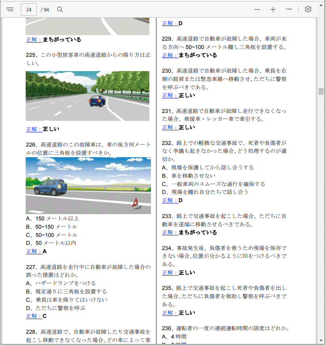Open the more options ellipsis menu
Image resolution: width=326 pixels, height=346 pixels.
click(289, 9)
